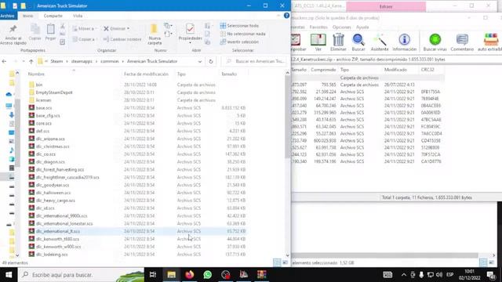Click Mover a dropdown in ribbon
The height and width of the screenshot is (282, 502).
pyautogui.click(x=85, y=29)
